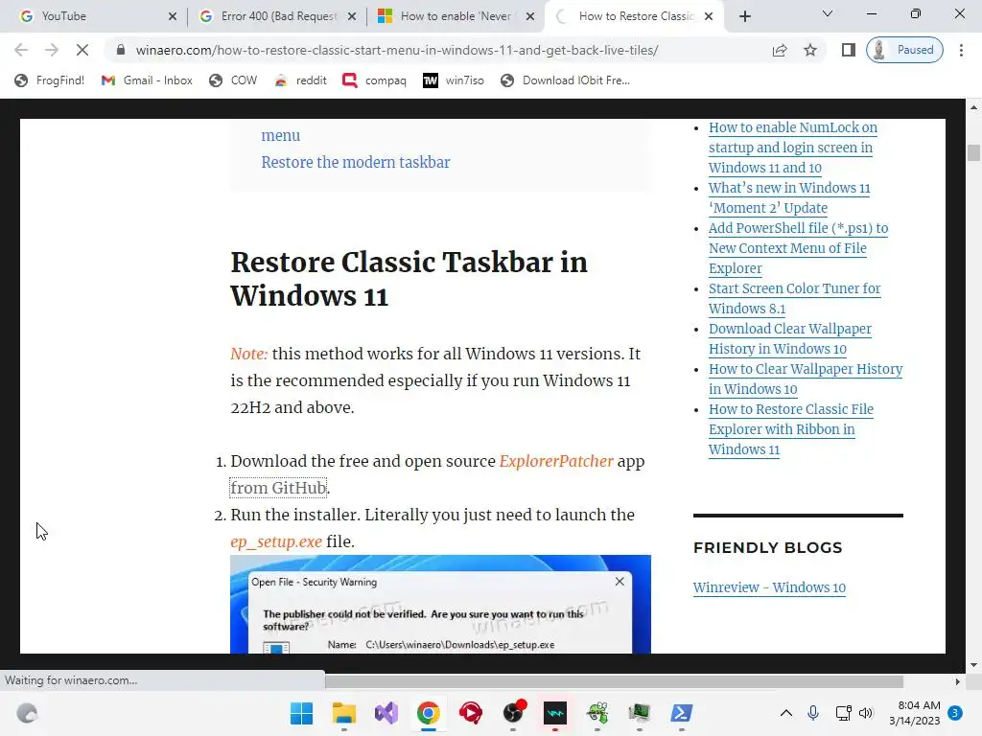Click the ExplorerPatcher link
The image size is (982, 736).
click(x=556, y=461)
